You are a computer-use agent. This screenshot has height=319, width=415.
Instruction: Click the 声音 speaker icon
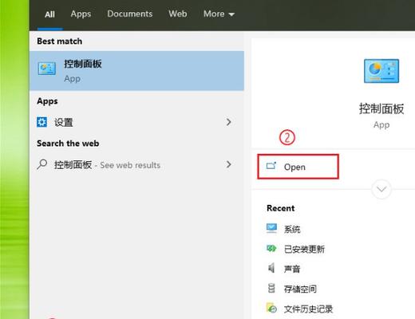coord(271,268)
